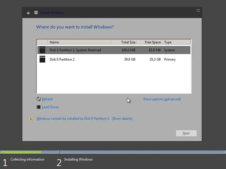Image resolution: width=226 pixels, height=169 pixels.
Task: Click the Installing Windows step label
Action: [79, 159]
